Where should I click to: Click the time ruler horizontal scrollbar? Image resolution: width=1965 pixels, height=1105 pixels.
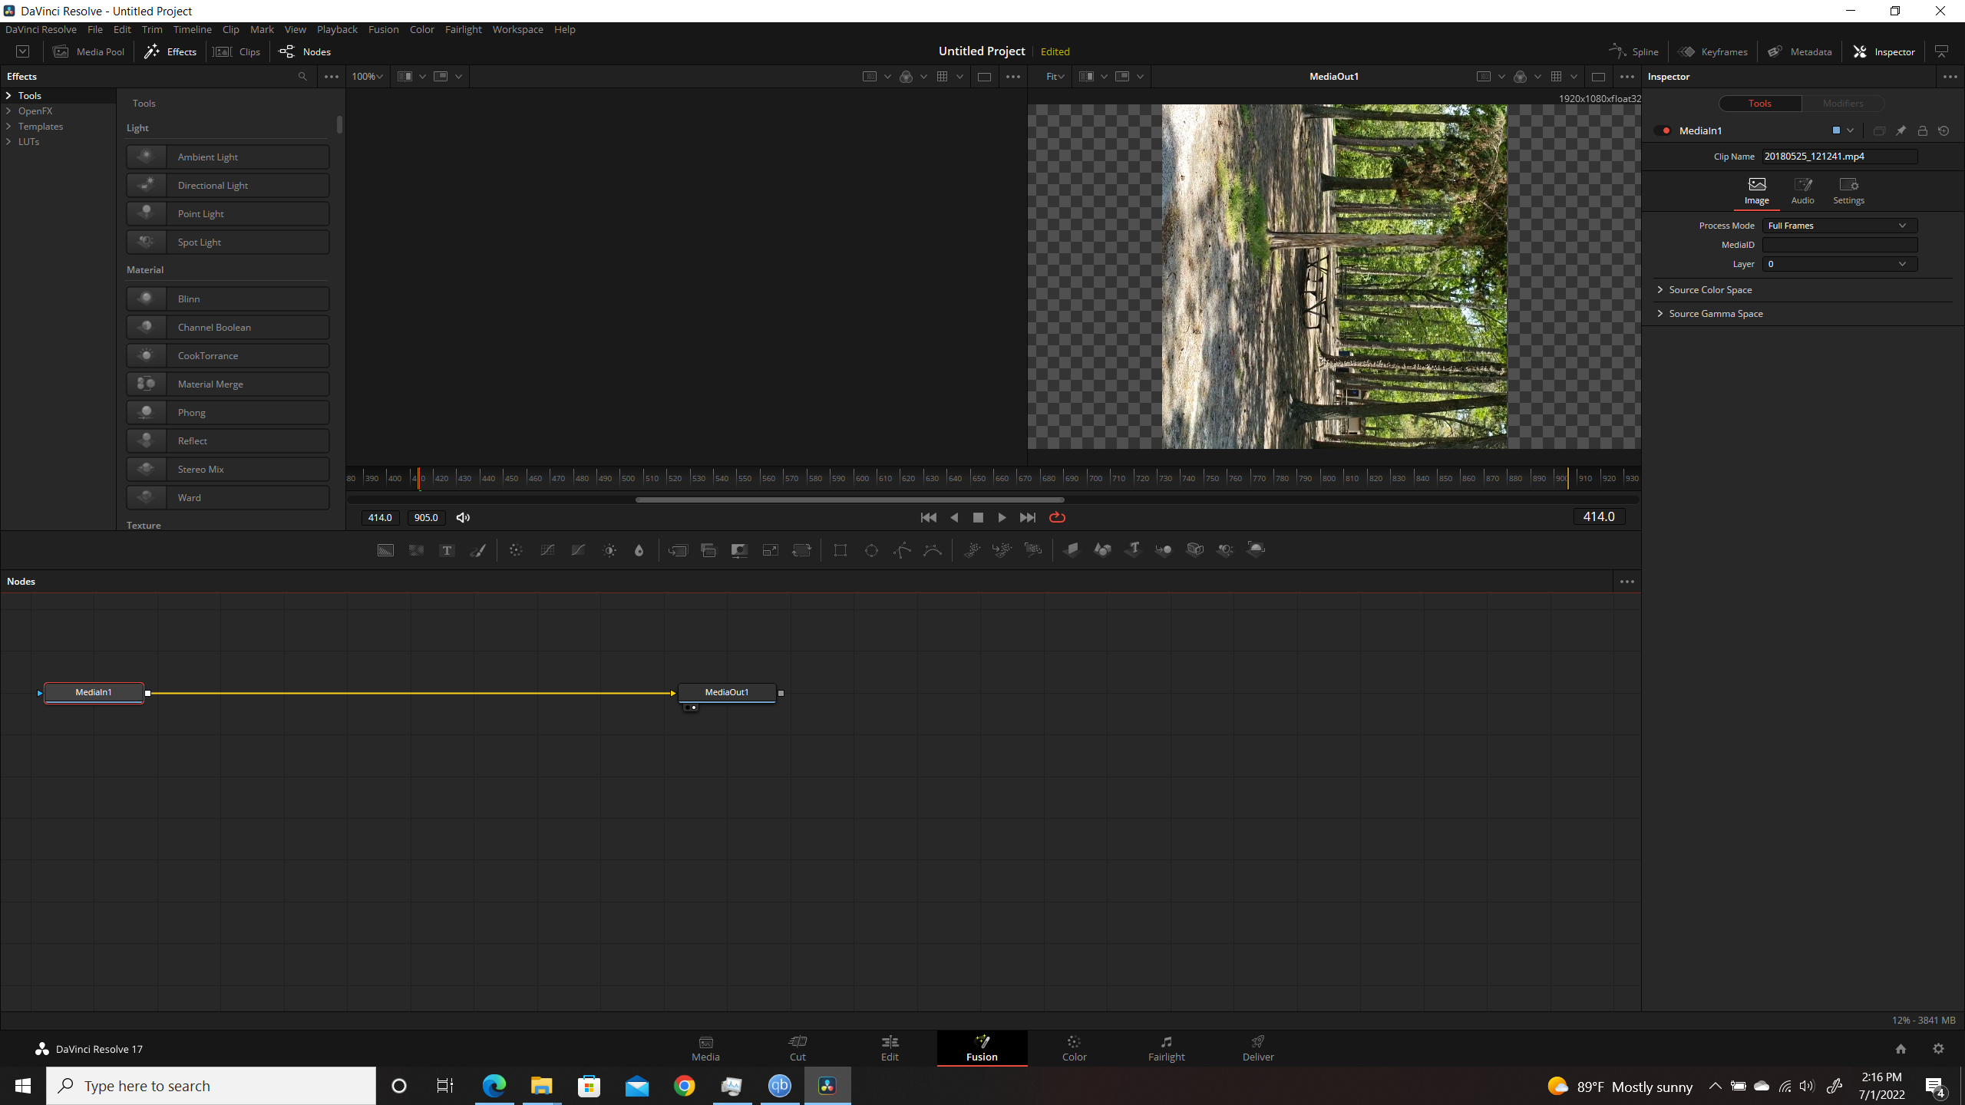pos(850,500)
